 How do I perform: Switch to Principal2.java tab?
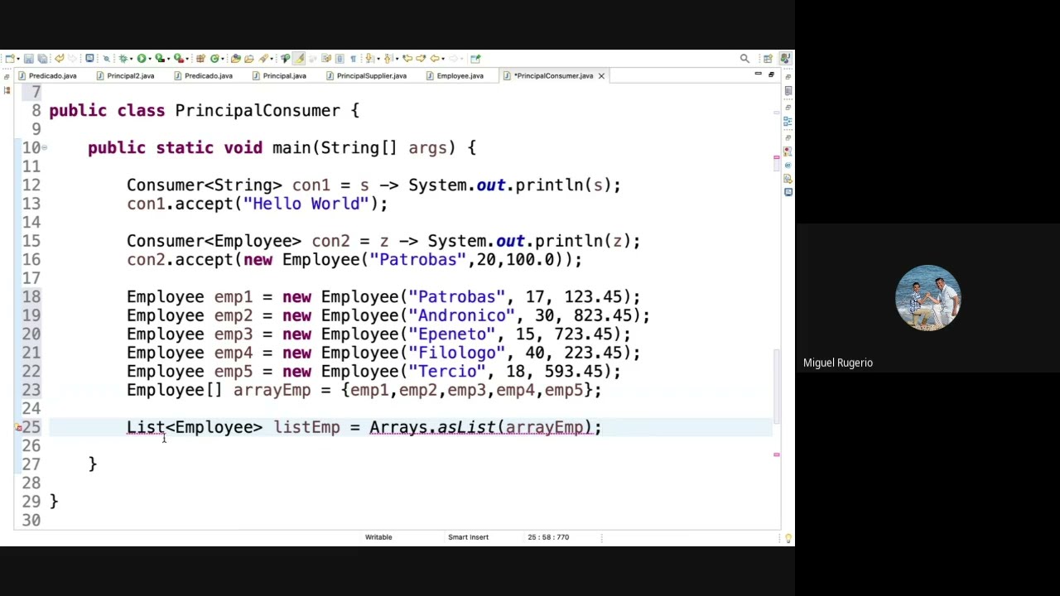pyautogui.click(x=124, y=76)
